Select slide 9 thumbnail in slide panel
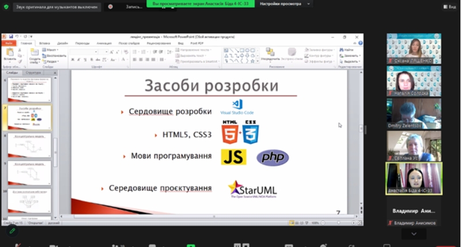This screenshot has width=461, height=247. click(29, 173)
